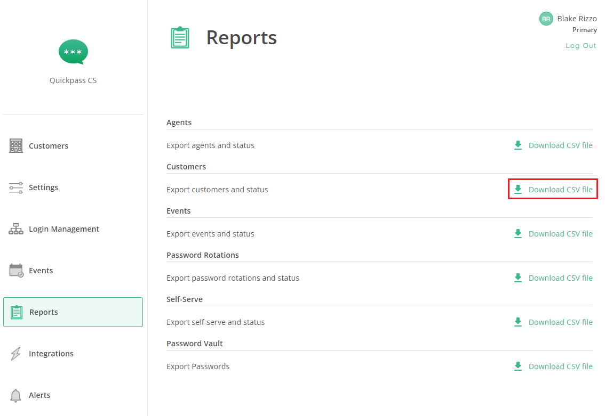
Task: Click the Events calendar icon
Action: (x=16, y=271)
